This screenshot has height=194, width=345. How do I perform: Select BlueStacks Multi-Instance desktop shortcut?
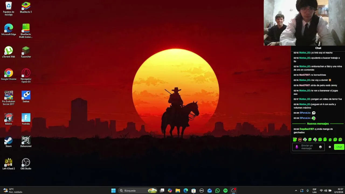click(26, 31)
